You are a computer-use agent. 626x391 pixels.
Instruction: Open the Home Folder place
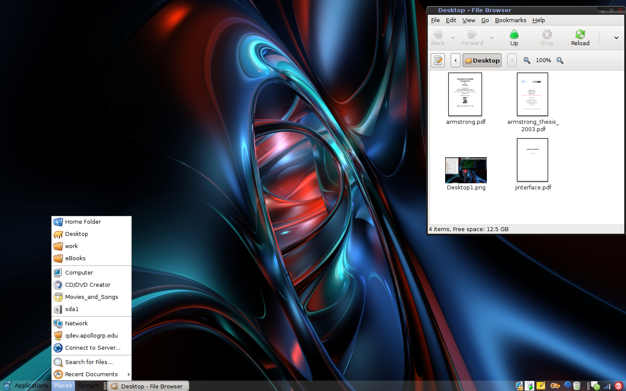coord(83,222)
